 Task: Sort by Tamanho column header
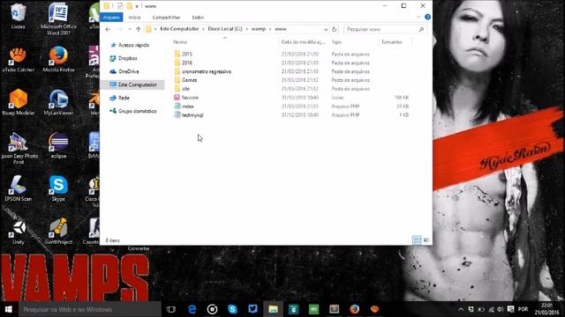[392, 42]
